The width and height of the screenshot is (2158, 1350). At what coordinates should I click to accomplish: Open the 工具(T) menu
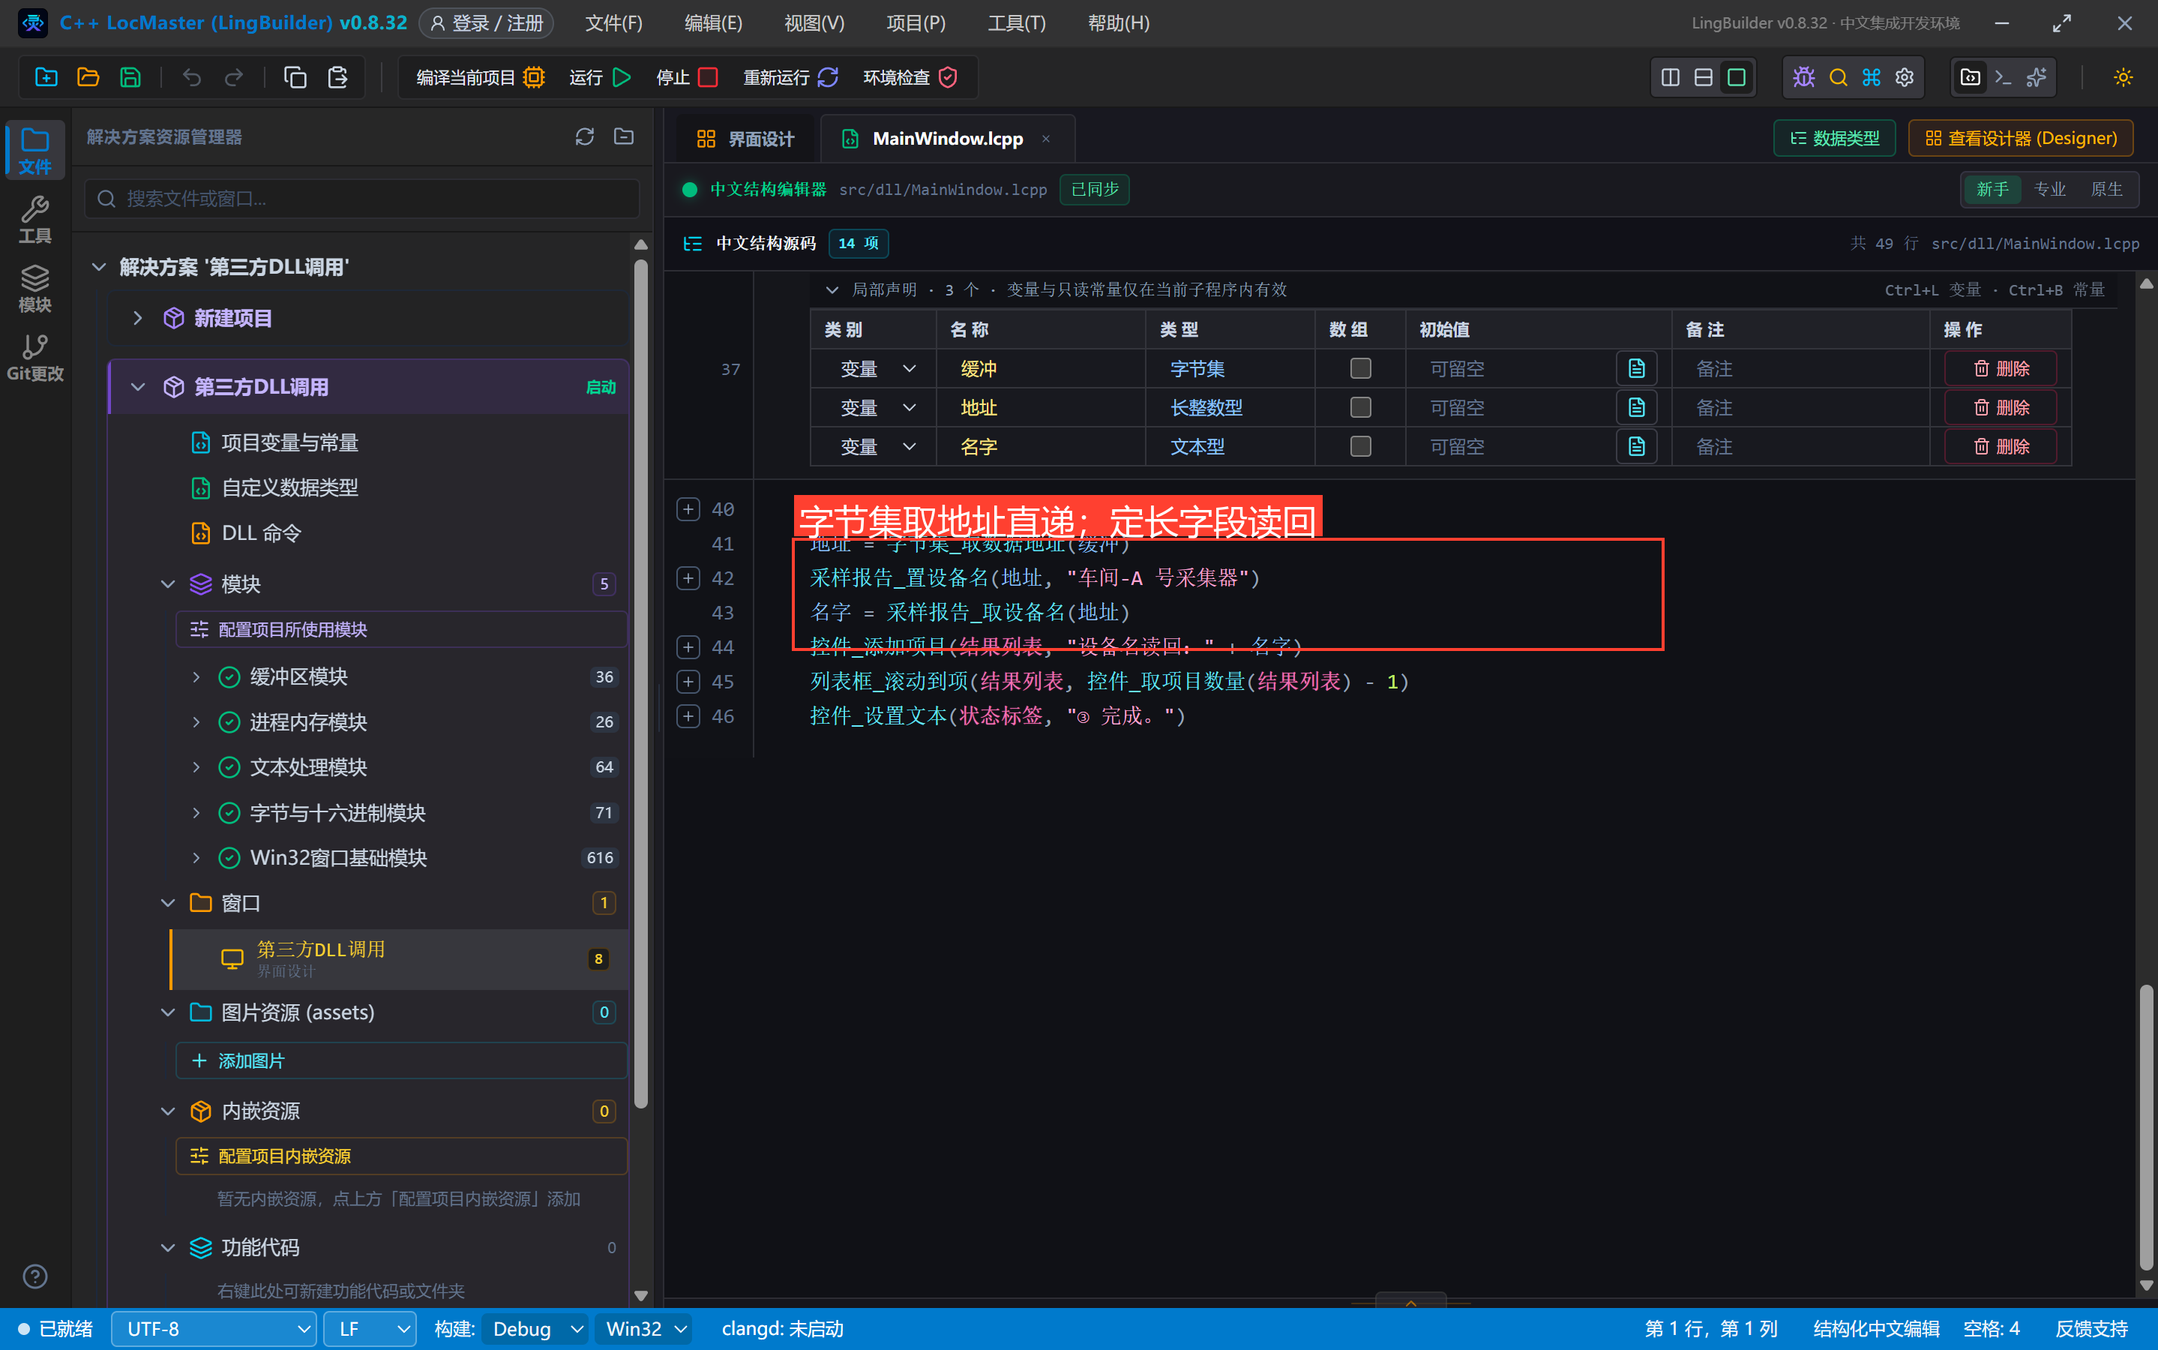click(1017, 23)
